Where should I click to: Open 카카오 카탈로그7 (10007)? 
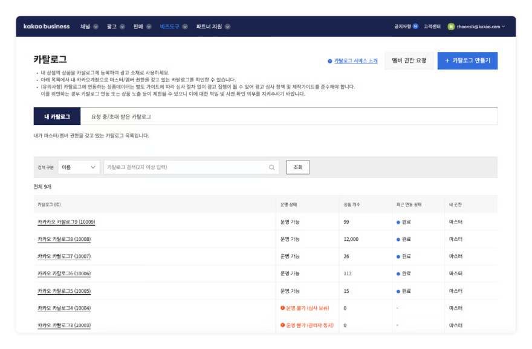pos(64,256)
